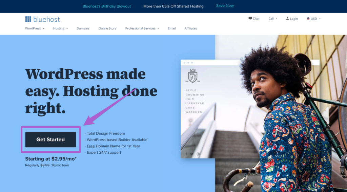Image resolution: width=347 pixels, height=192 pixels.
Task: Click LIFESTYLE in the mockup menu
Action: [x=195, y=103]
